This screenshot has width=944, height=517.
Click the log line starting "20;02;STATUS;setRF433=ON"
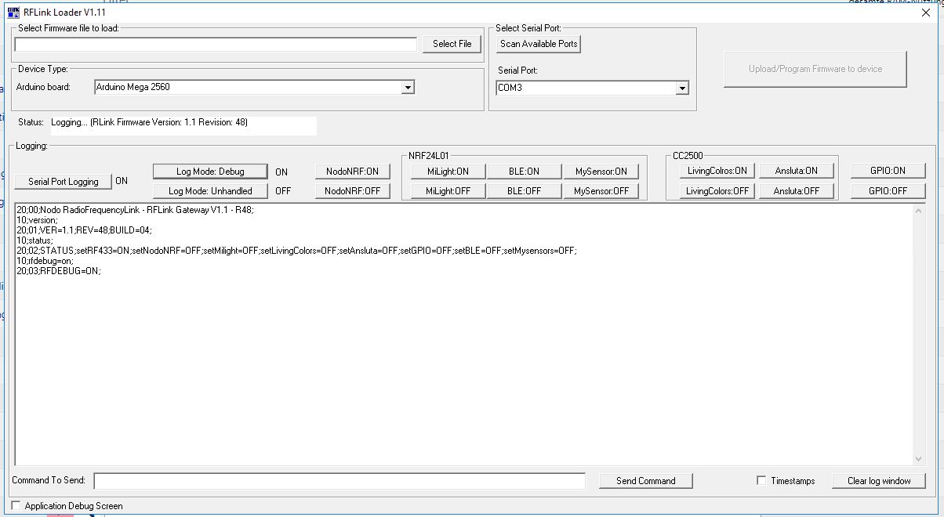point(296,251)
